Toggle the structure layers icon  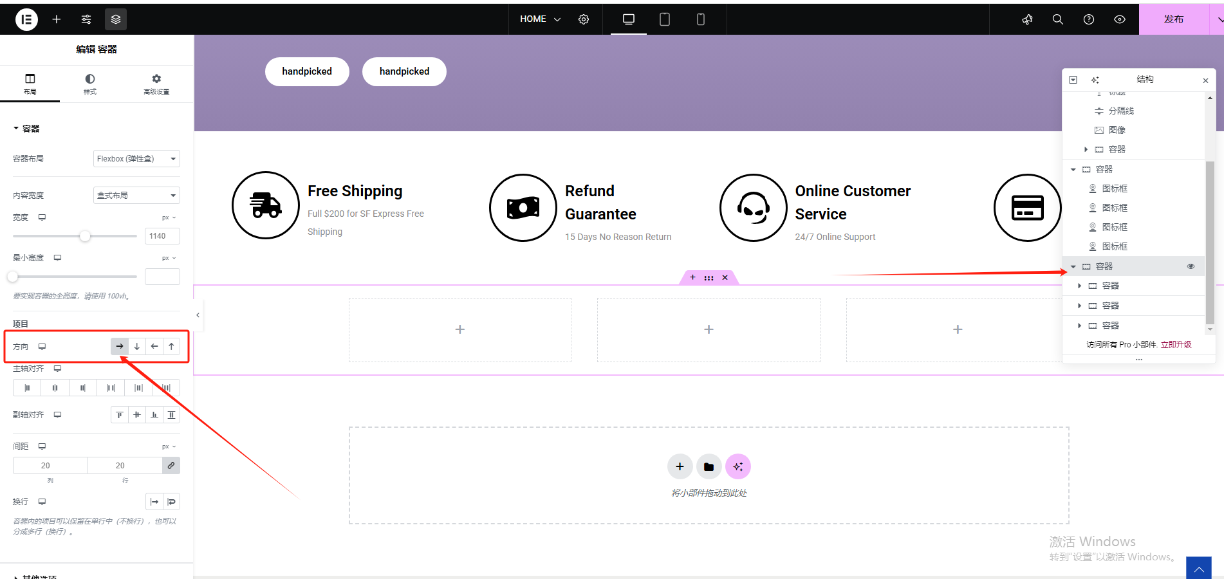[116, 19]
